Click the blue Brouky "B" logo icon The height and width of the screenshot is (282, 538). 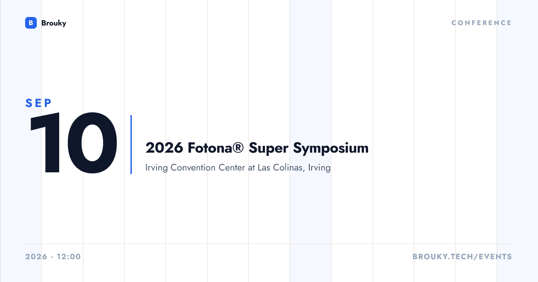[x=30, y=23]
